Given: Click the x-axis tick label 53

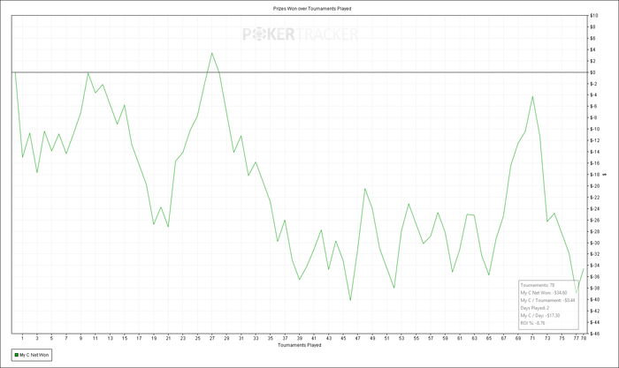Looking at the screenshot, I should pyautogui.click(x=401, y=338).
